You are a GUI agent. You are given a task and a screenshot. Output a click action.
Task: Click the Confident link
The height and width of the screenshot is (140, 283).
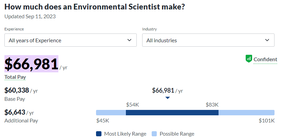pos(265,60)
